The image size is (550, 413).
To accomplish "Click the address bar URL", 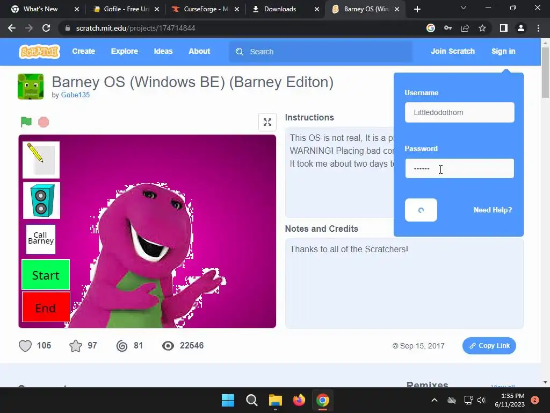I will [135, 28].
